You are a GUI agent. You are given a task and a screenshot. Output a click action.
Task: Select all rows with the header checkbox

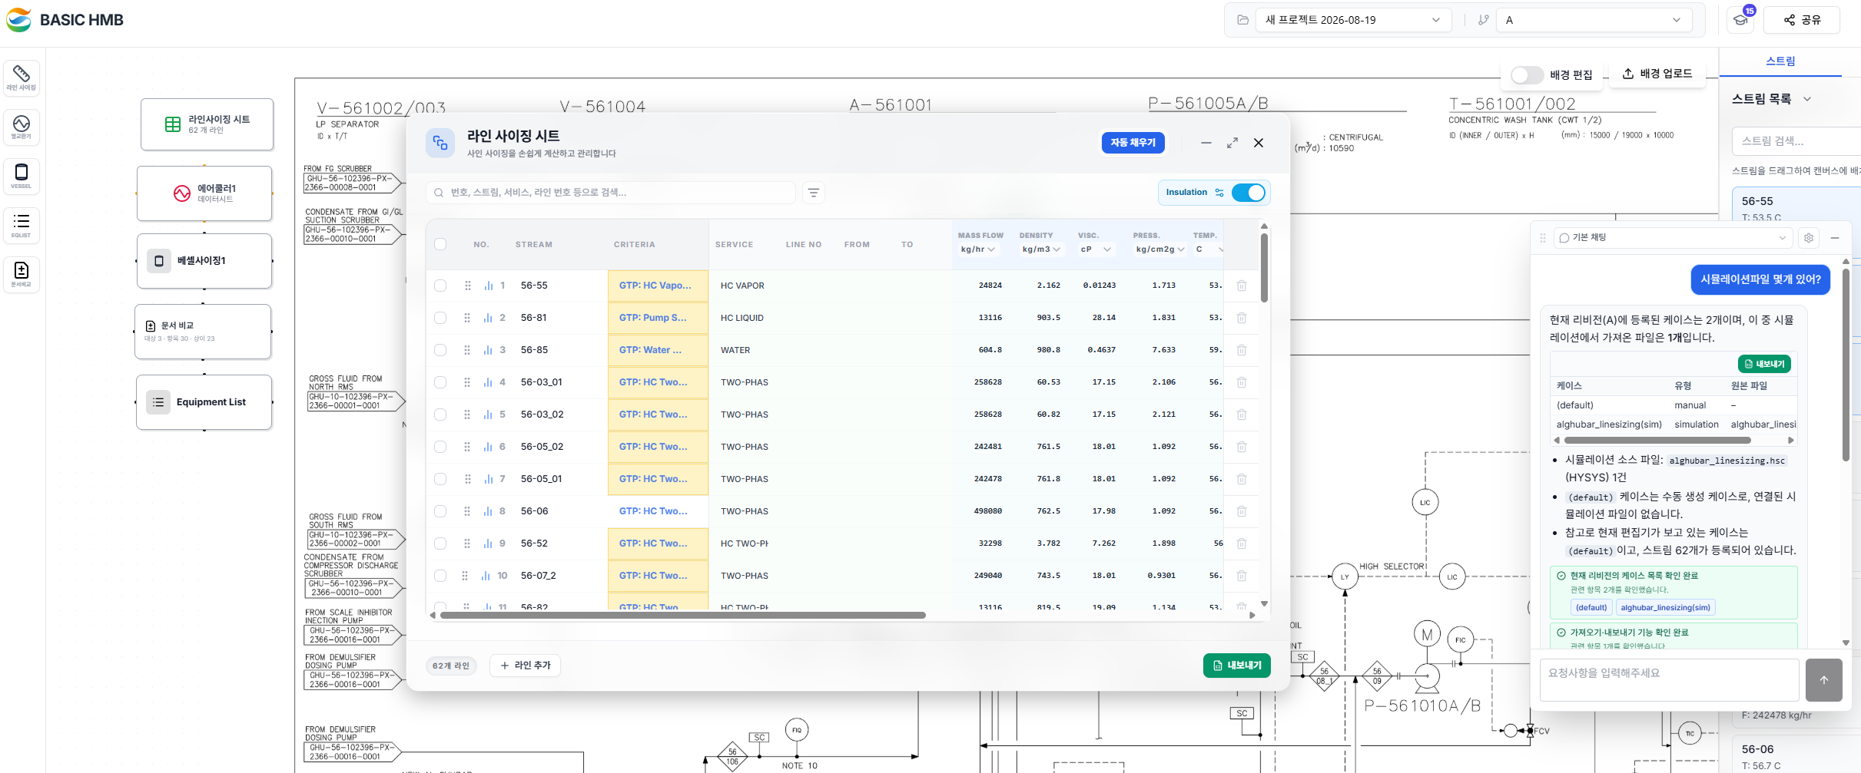point(440,244)
